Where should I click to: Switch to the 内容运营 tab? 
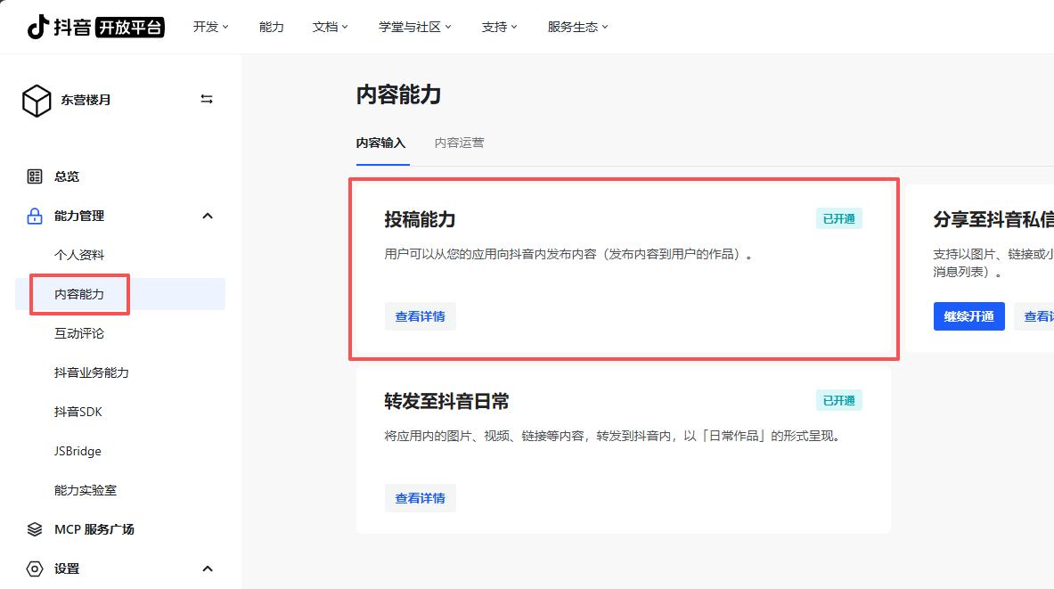[x=459, y=143]
